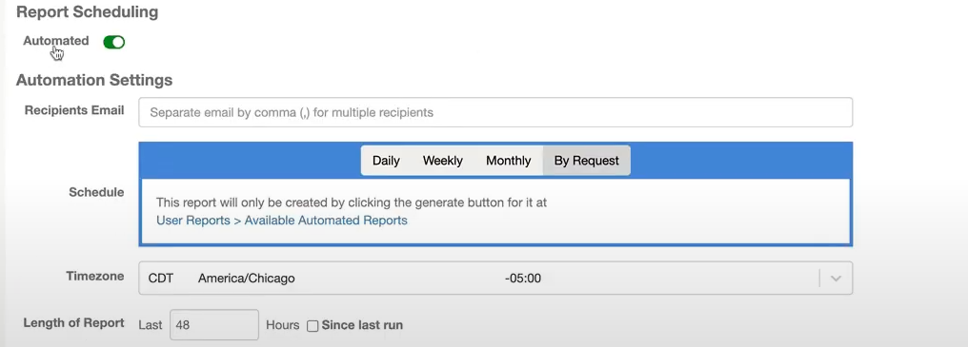Switch schedule to Weekly
This screenshot has height=347, width=968.
point(443,161)
